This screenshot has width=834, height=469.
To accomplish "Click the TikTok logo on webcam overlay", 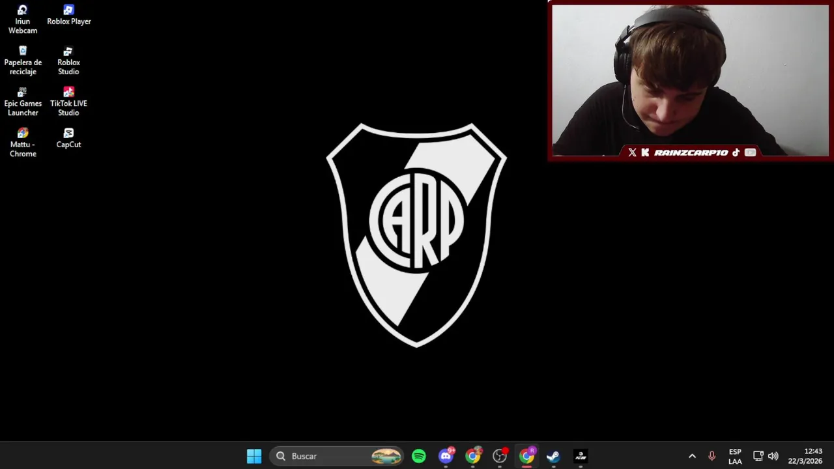I will [x=736, y=152].
